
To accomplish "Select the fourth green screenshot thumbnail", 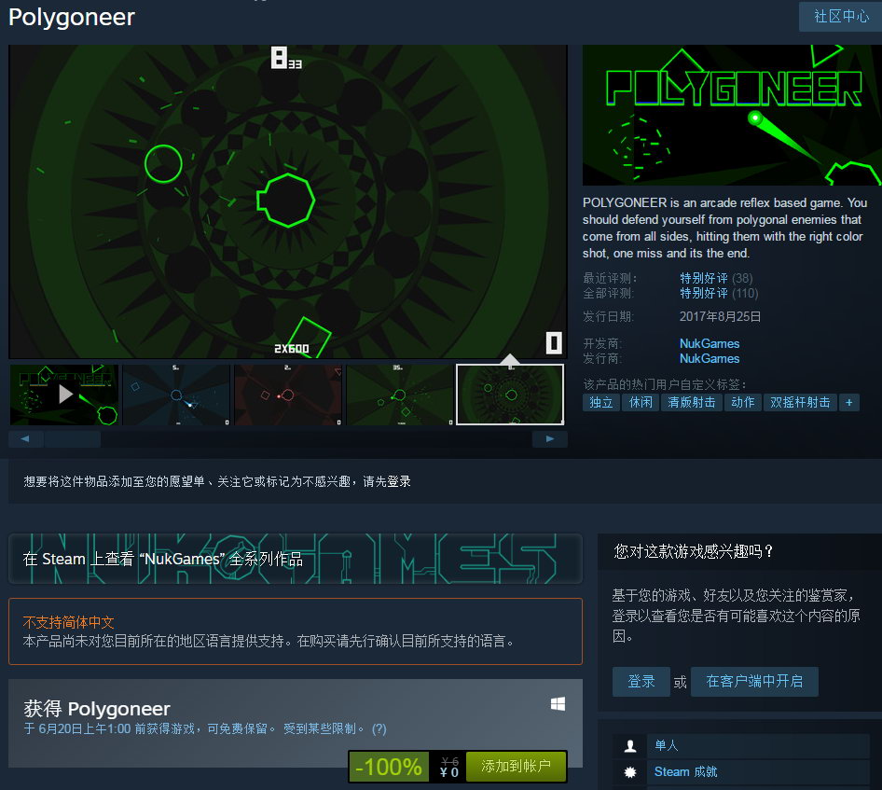I will tap(400, 395).
